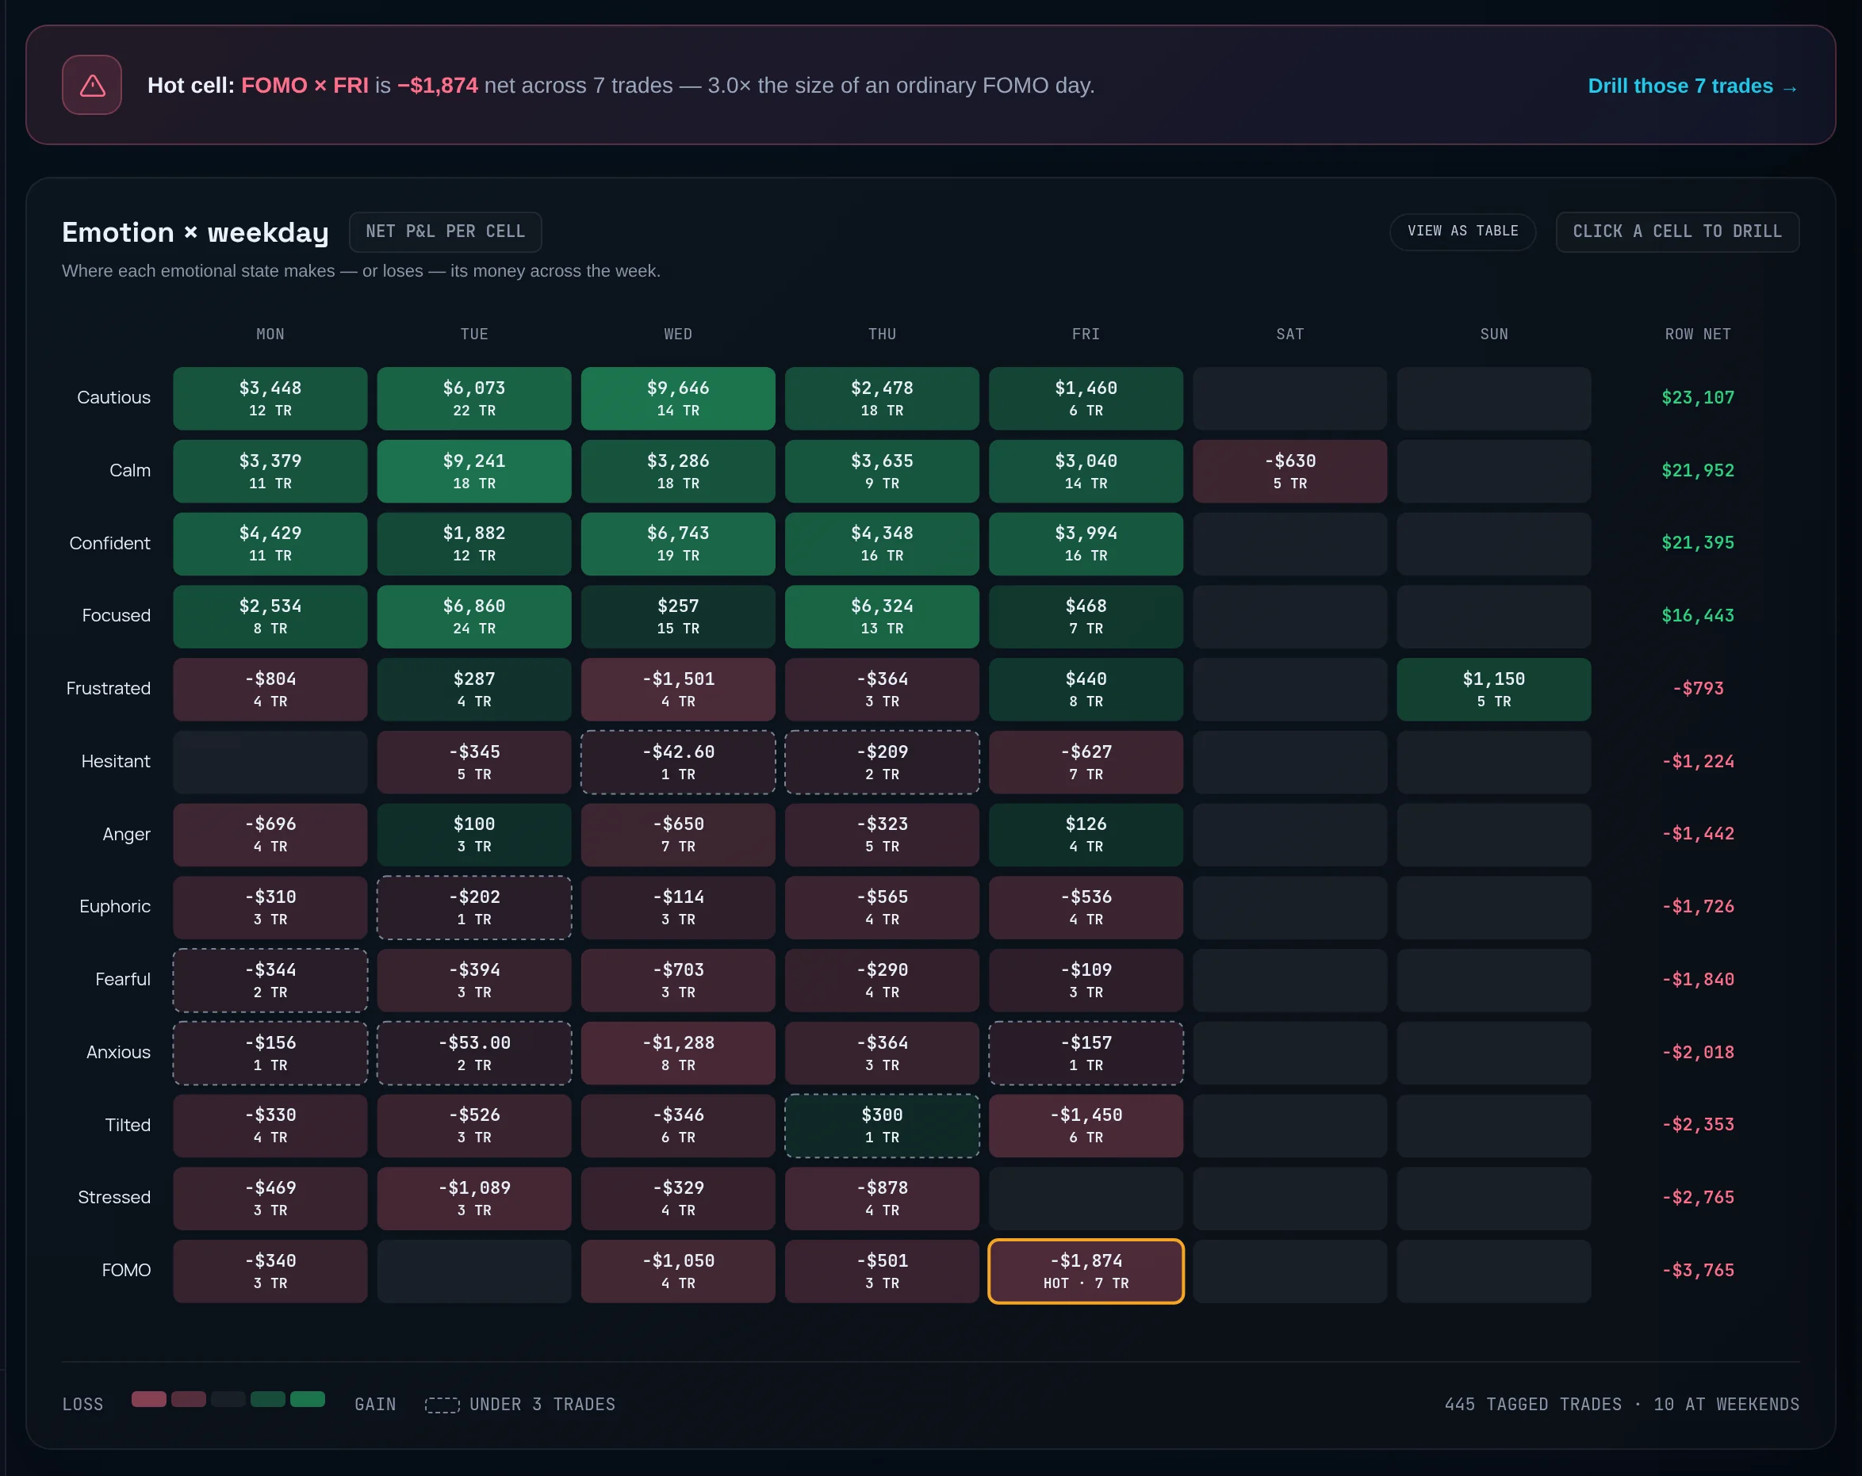Select Stressed Tuesday -$1,089 cell
Viewport: 1862px width, 1476px height.
point(474,1198)
